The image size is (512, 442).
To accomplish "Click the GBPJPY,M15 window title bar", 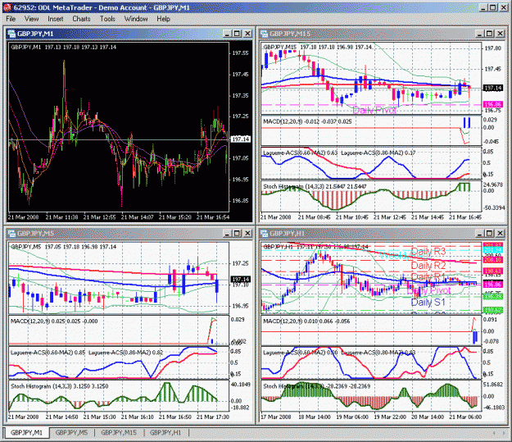I will tap(382, 34).
